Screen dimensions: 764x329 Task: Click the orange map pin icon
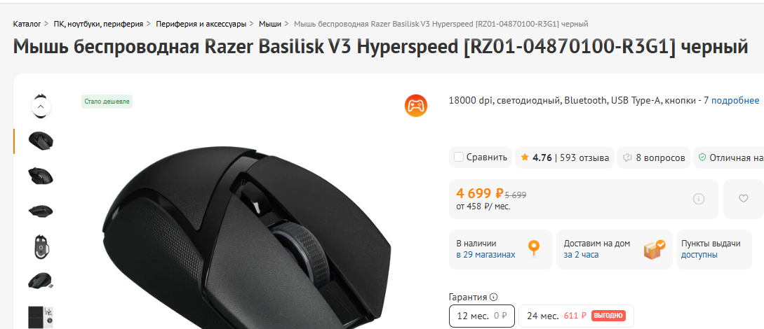tap(534, 248)
